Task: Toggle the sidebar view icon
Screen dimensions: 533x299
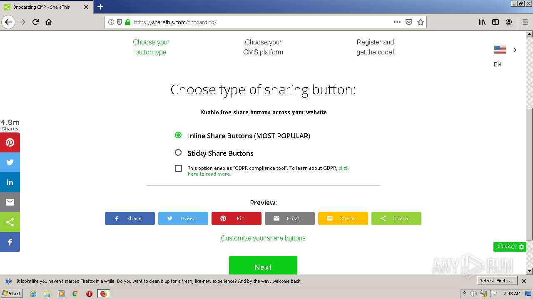Action: click(496, 22)
